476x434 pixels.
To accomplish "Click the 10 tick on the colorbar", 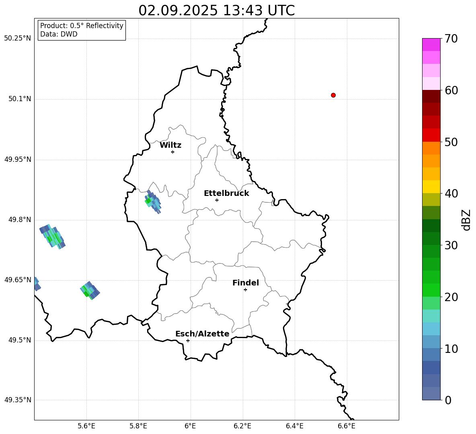I will coord(451,348).
